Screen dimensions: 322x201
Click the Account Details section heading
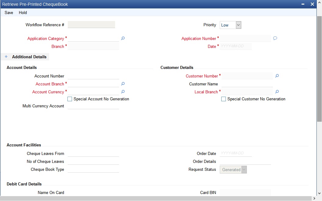point(22,67)
